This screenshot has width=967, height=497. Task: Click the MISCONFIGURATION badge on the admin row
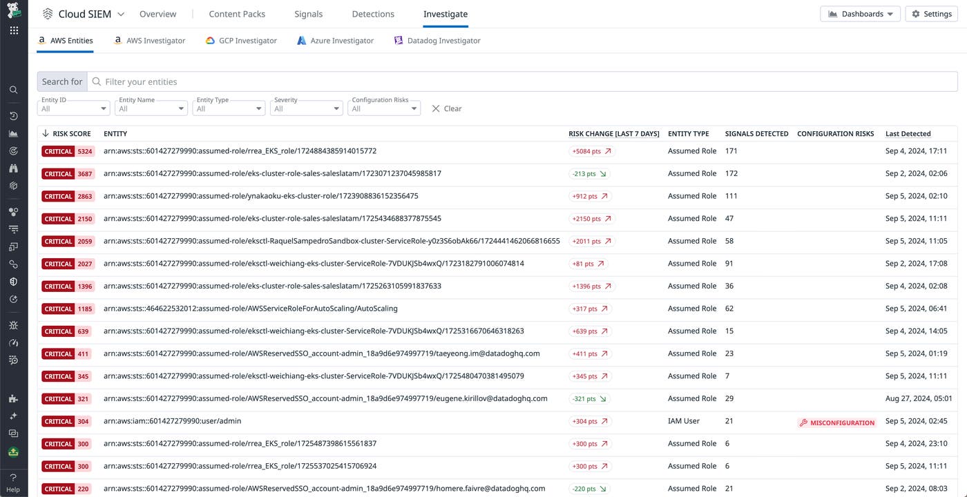(836, 422)
